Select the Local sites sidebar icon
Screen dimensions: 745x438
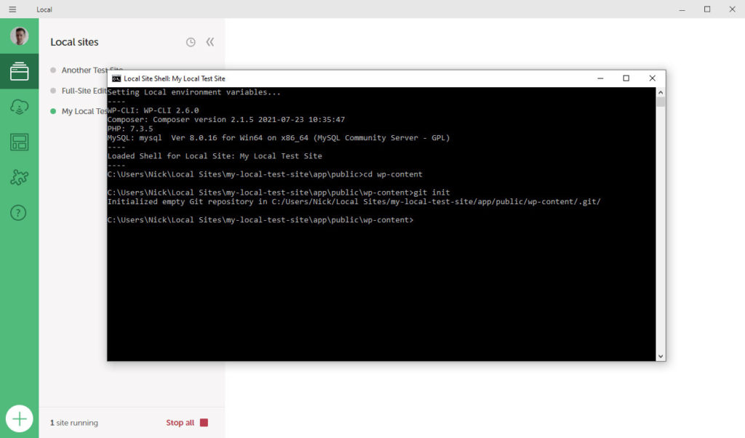click(x=20, y=71)
